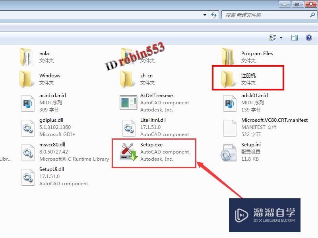This screenshot has width=318, height=238.
Task: Toggle the preview pane button
Action: [x=295, y=38]
